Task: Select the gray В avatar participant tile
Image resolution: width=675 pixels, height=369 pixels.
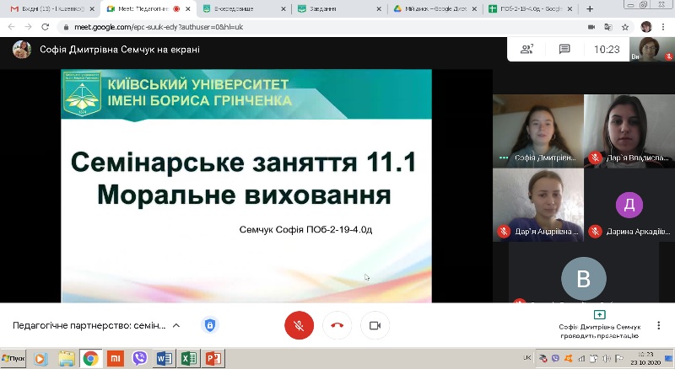Action: click(x=584, y=273)
